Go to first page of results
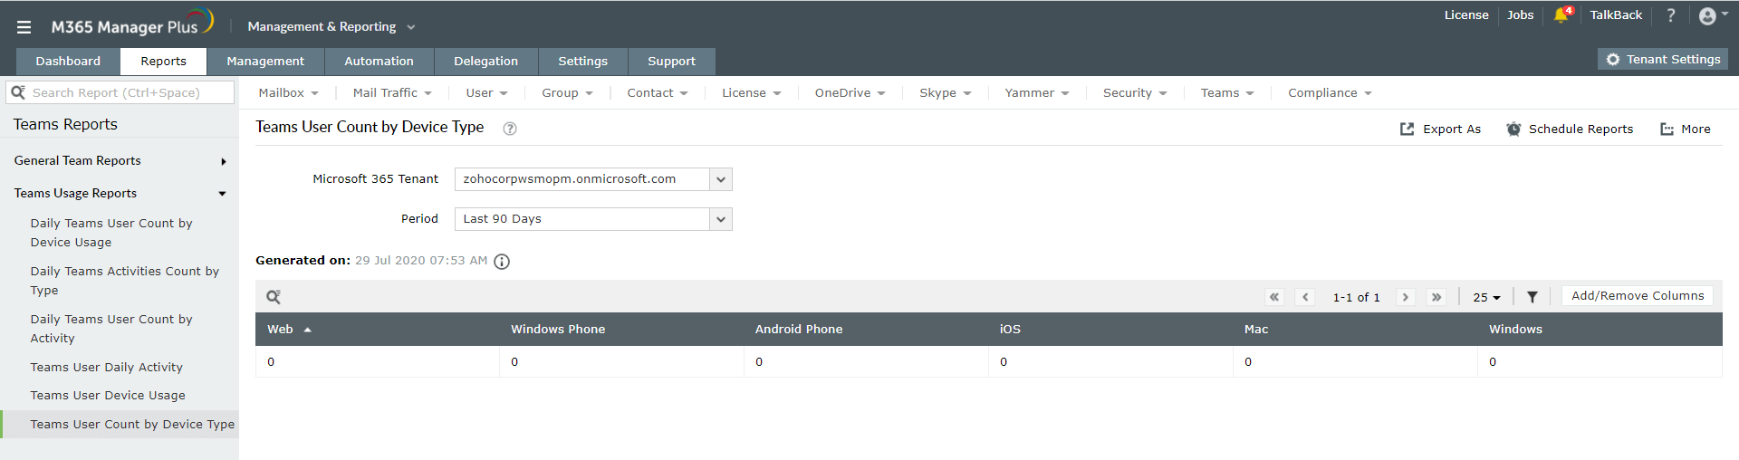Viewport: 1739px width, 460px height. point(1274,297)
